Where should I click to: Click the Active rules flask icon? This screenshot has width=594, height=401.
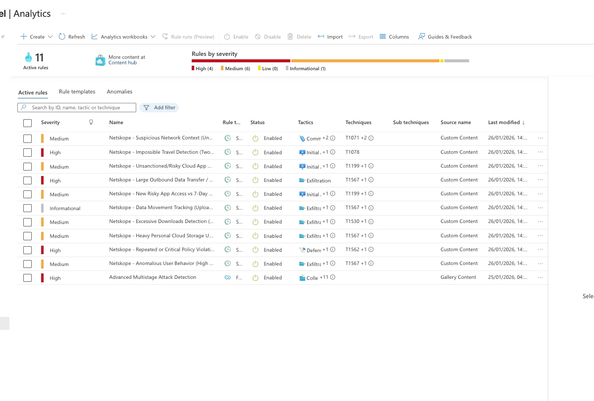pyautogui.click(x=28, y=57)
